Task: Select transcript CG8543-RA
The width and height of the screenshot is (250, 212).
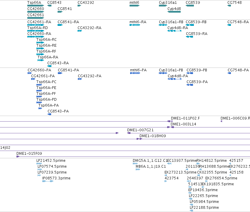Action: click(49, 66)
